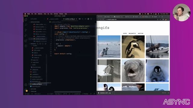Click the New File icon in the PENGIFS header
The width and height of the screenshot is (193, 108).
pyautogui.click(x=37, y=44)
